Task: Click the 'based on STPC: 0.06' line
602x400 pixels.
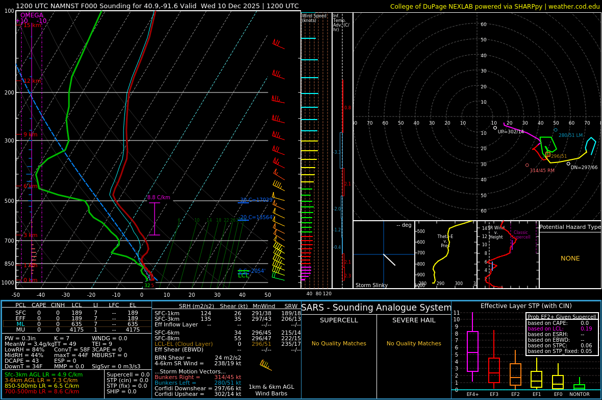Action: pos(560,345)
